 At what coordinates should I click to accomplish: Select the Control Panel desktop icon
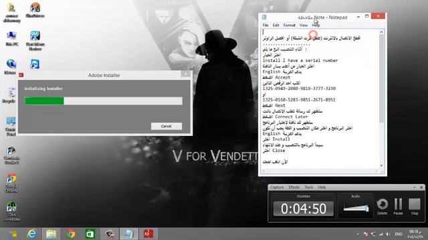coord(11,126)
